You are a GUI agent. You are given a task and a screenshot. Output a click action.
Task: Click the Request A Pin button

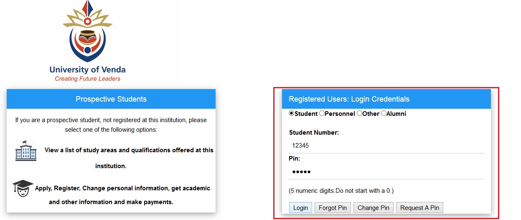(419, 208)
